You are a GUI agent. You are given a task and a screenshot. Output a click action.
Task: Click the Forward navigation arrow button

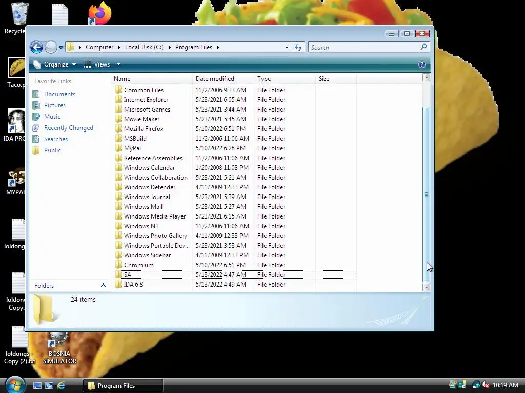pyautogui.click(x=51, y=47)
